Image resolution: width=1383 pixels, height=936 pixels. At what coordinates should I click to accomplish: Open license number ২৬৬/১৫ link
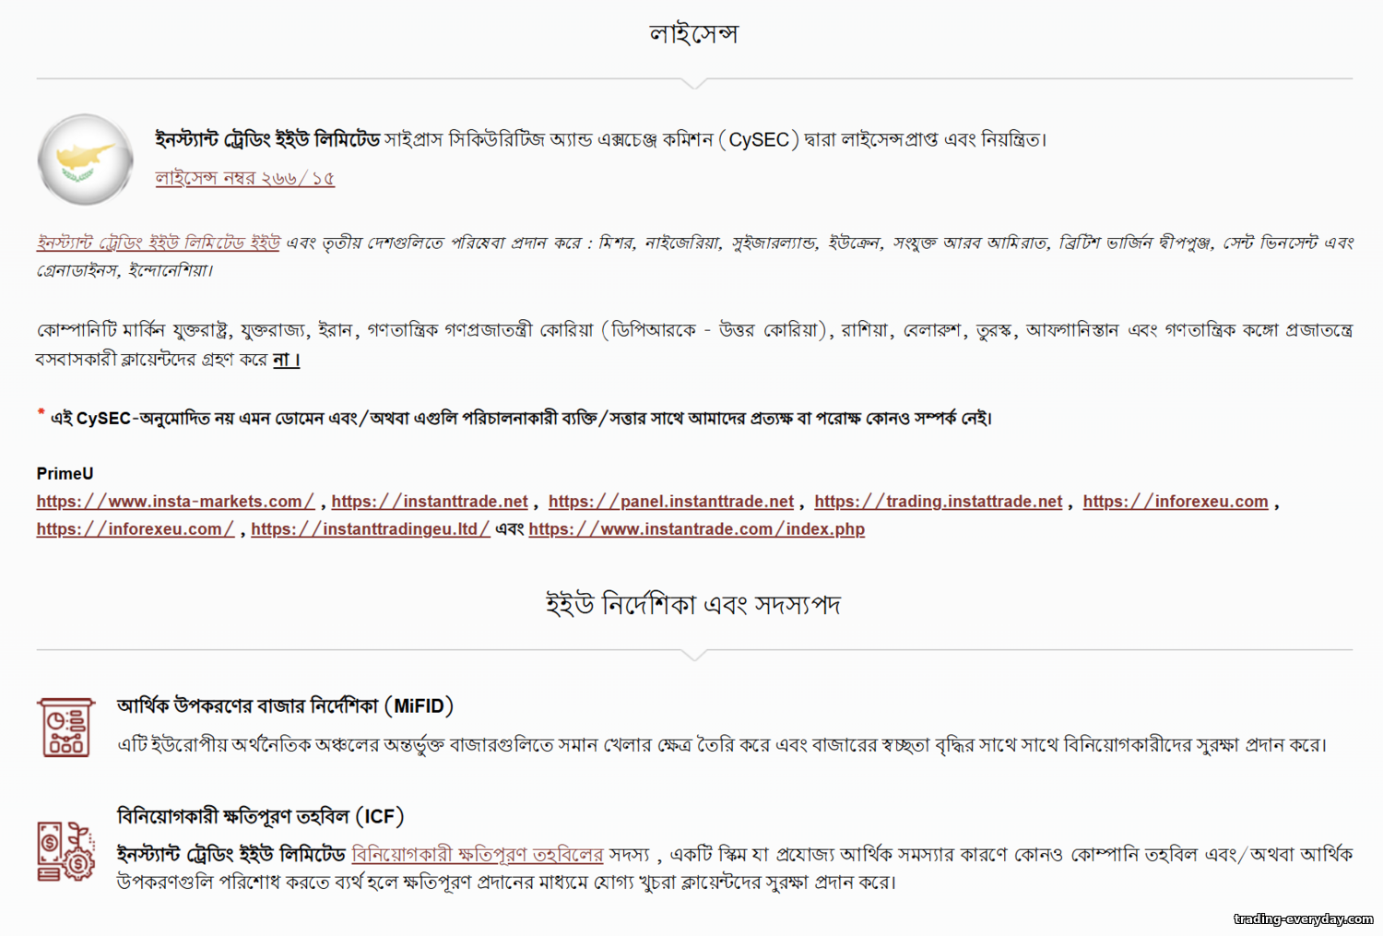[x=244, y=178]
